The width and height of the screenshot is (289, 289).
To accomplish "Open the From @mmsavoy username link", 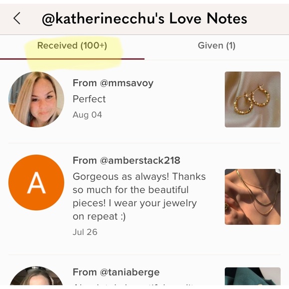I will coord(113,83).
